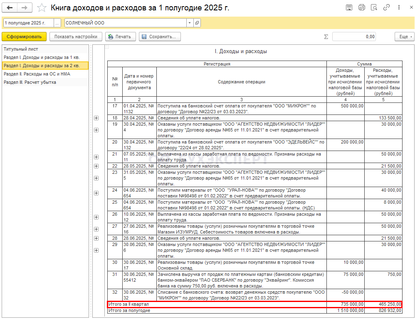Select expense cell 133 500,00 in row 18
This screenshot has width=415, height=319.
click(x=383, y=118)
